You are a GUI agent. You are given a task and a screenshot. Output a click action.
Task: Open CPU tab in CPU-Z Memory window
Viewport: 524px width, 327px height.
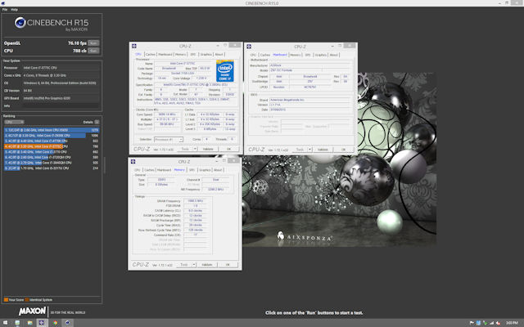tap(138, 170)
